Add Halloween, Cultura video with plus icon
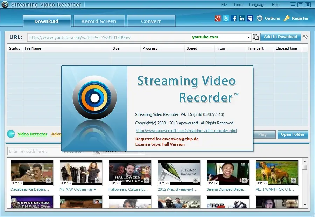The image size is (315, 217). (147, 181)
